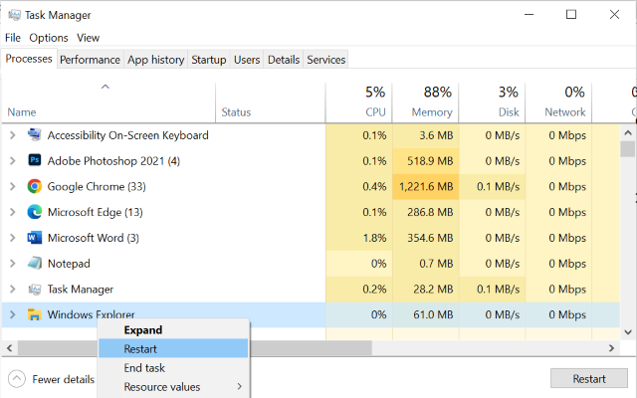Image resolution: width=637 pixels, height=398 pixels.
Task: Click the Adobe Photoshop 2021 icon
Action: 35,160
